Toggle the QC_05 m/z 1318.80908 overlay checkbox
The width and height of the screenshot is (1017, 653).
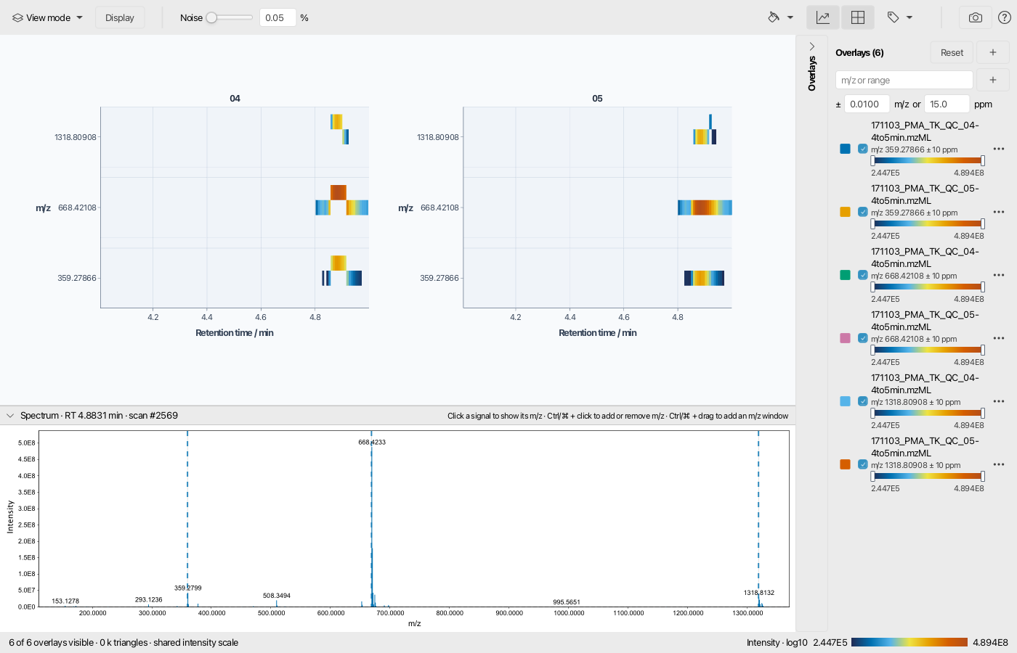click(863, 464)
